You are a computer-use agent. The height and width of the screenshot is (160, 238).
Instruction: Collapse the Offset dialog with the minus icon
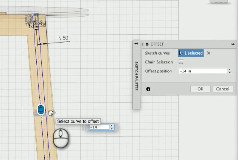pyautogui.click(x=147, y=44)
